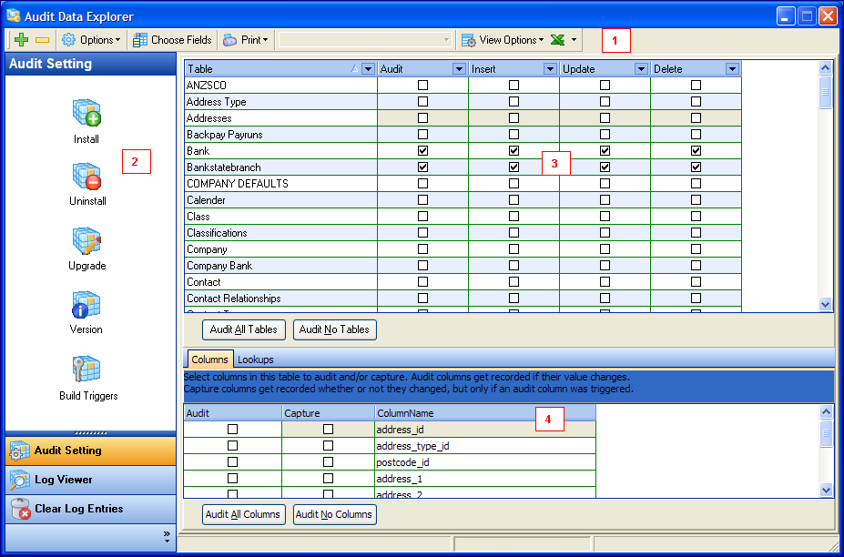The height and width of the screenshot is (557, 844).
Task: Click the Audit All Columns button
Action: [243, 514]
